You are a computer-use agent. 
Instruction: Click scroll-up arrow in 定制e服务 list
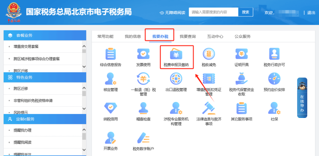(x=84, y=130)
